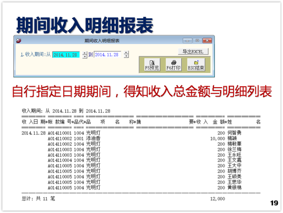
Task: Decrease the end date with the down arrow
Action: [126, 56]
